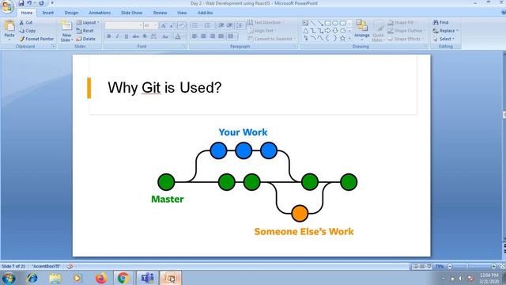This screenshot has width=506, height=285.
Task: Select the Oval shape
Action: click(335, 23)
